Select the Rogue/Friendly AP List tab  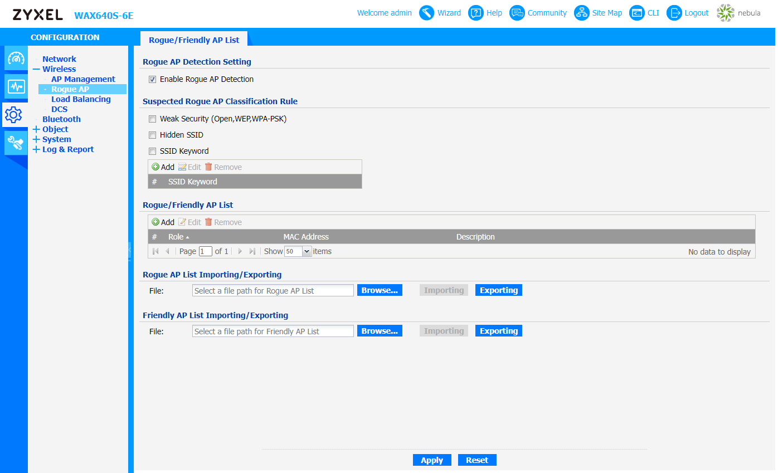point(194,40)
